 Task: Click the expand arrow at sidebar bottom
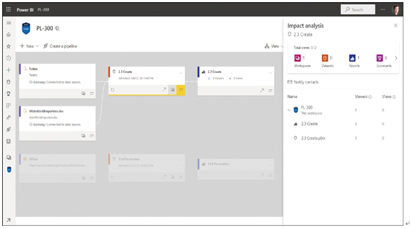pos(9,220)
